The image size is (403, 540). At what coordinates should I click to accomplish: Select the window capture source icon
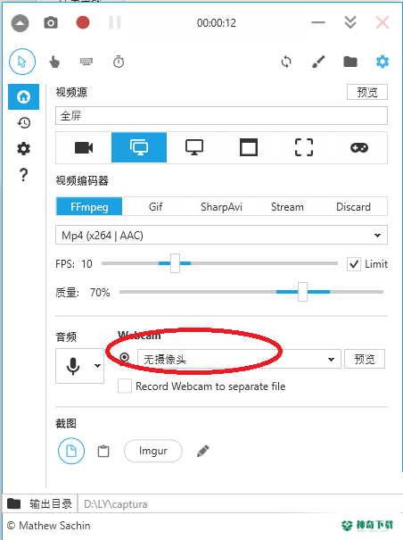pyautogui.click(x=249, y=147)
